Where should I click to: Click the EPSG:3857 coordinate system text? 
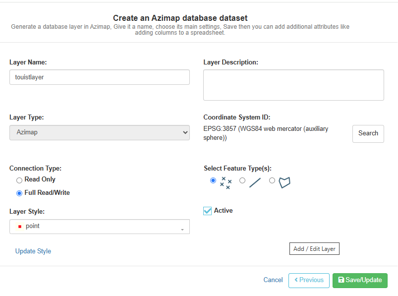click(266, 133)
